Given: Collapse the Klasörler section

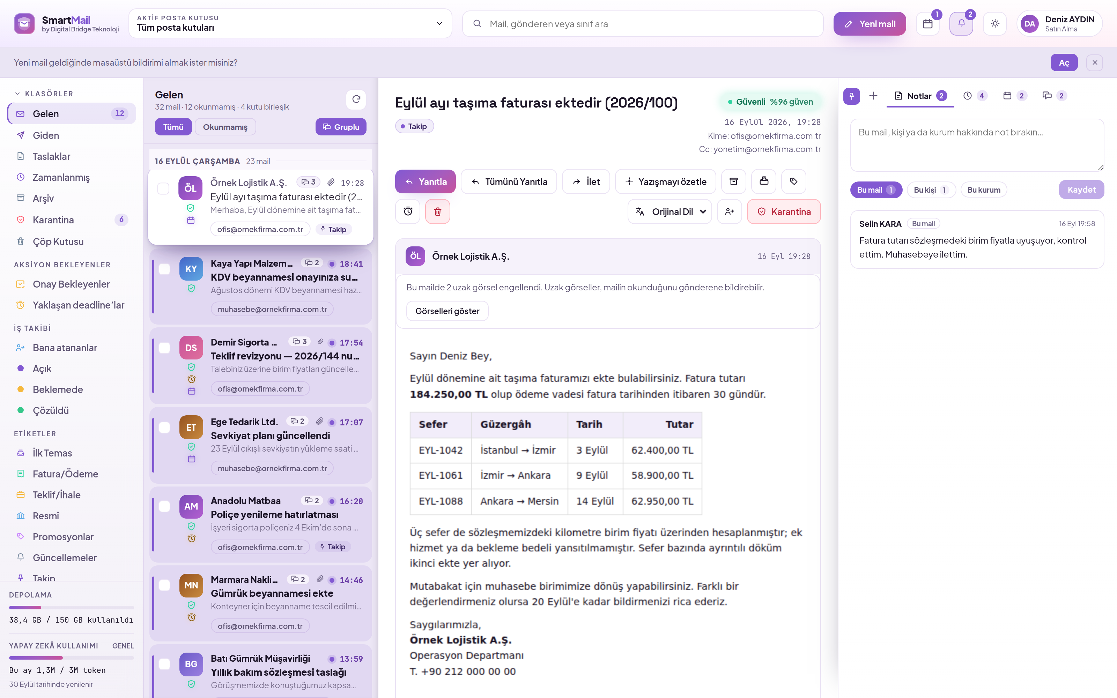Looking at the screenshot, I should click(x=44, y=94).
